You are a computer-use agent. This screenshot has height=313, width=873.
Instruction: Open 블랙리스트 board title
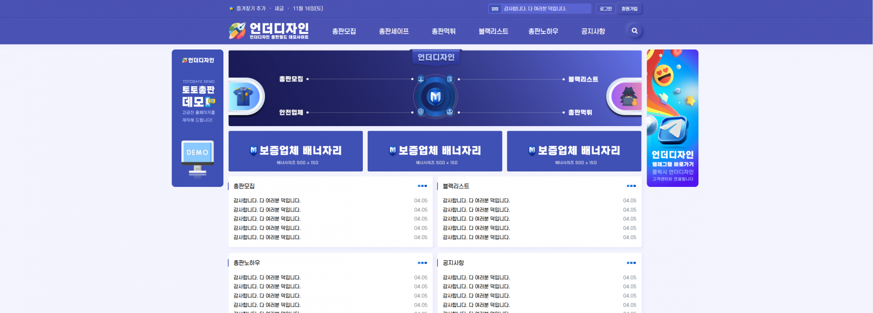click(456, 186)
